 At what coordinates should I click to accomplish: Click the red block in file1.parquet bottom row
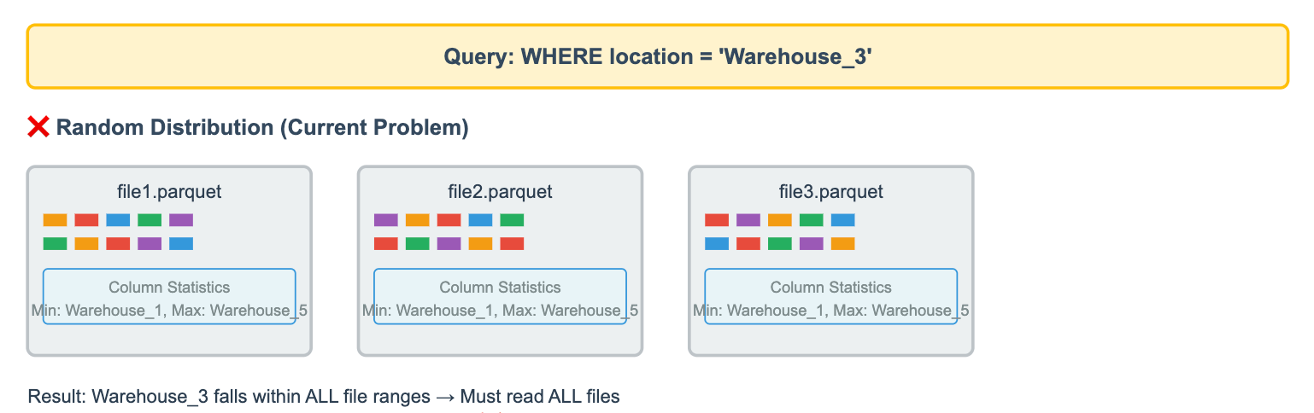pyautogui.click(x=118, y=244)
